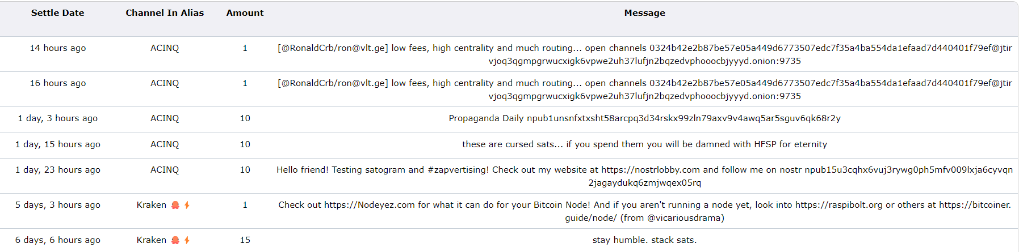Image resolution: width=1019 pixels, height=252 pixels.
Task: Select the stay humble stack sats message
Action: click(645, 240)
